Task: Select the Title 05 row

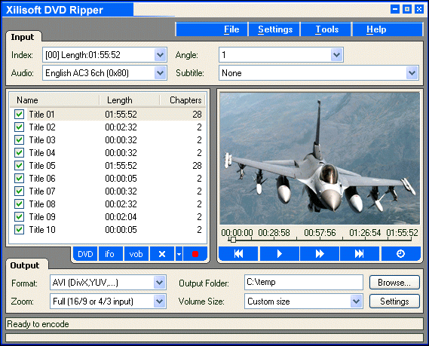Action: click(x=108, y=166)
